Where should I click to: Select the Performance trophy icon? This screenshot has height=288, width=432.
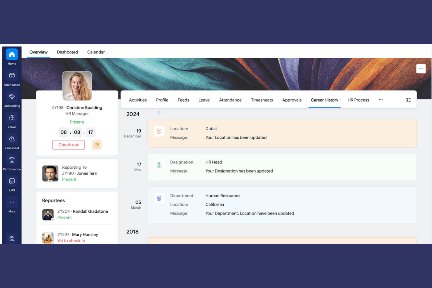click(x=12, y=160)
